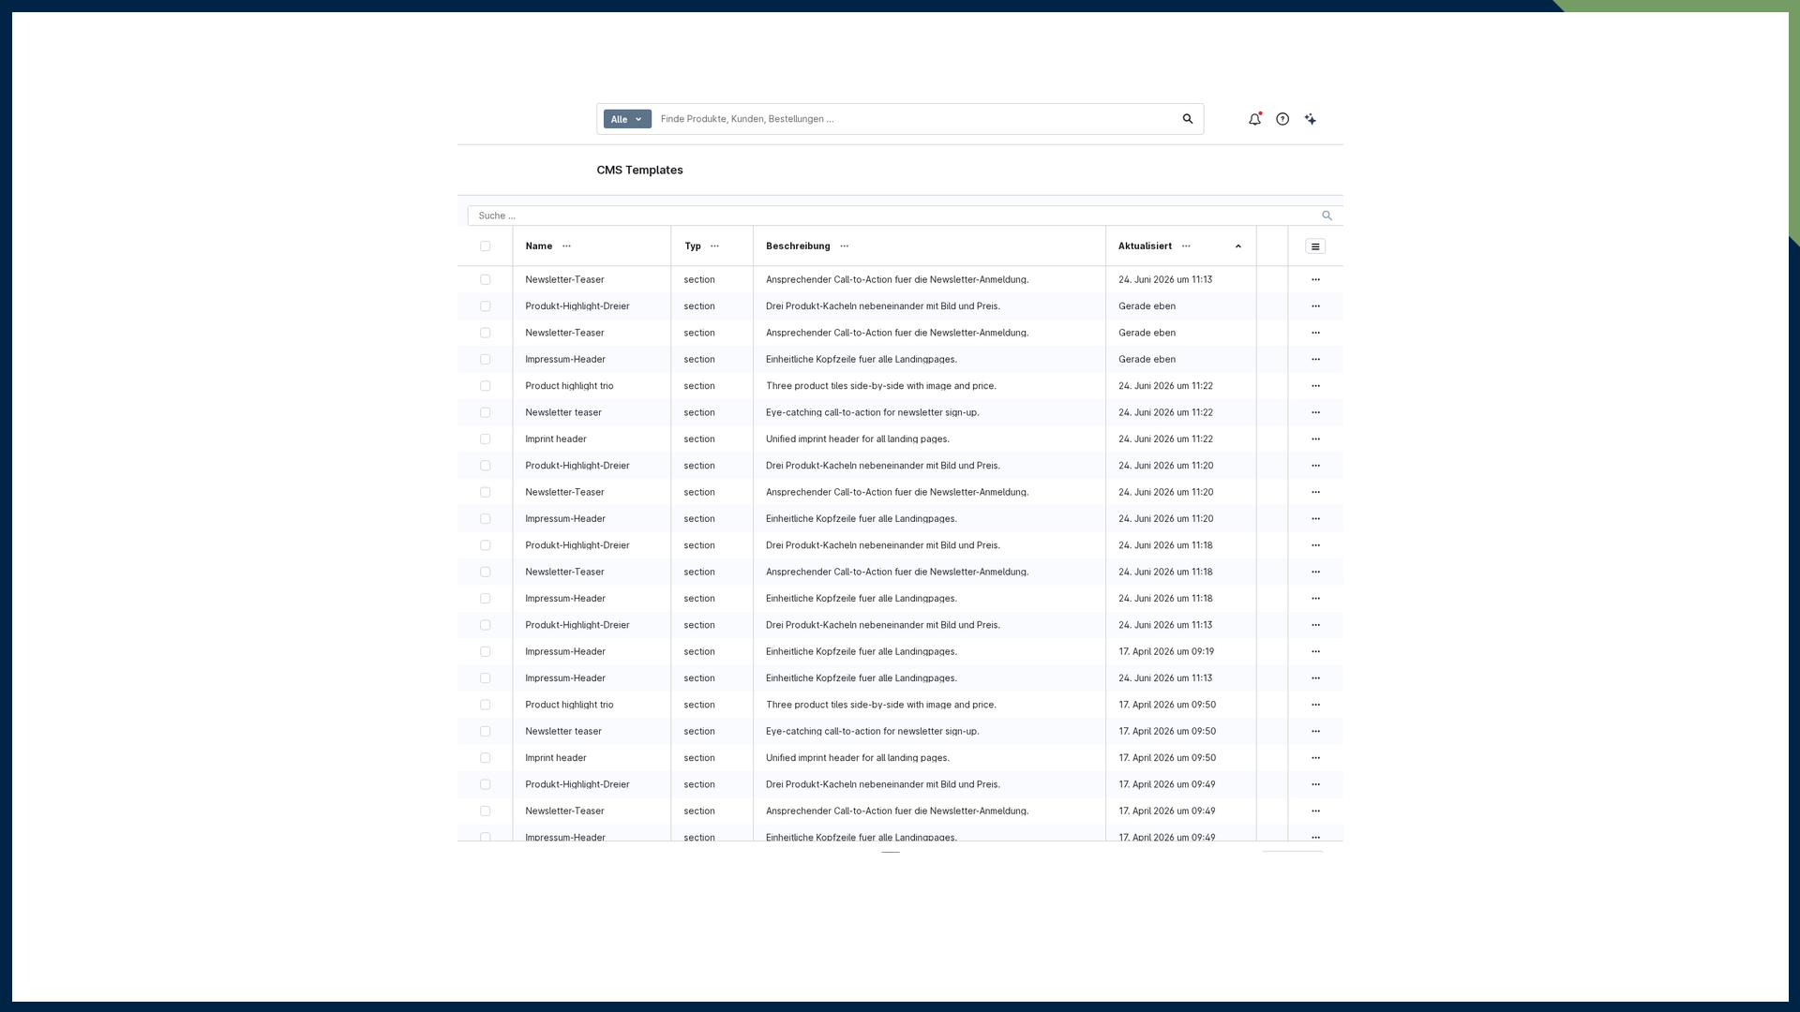Launch the AI copilot sparkle icon

(1311, 119)
